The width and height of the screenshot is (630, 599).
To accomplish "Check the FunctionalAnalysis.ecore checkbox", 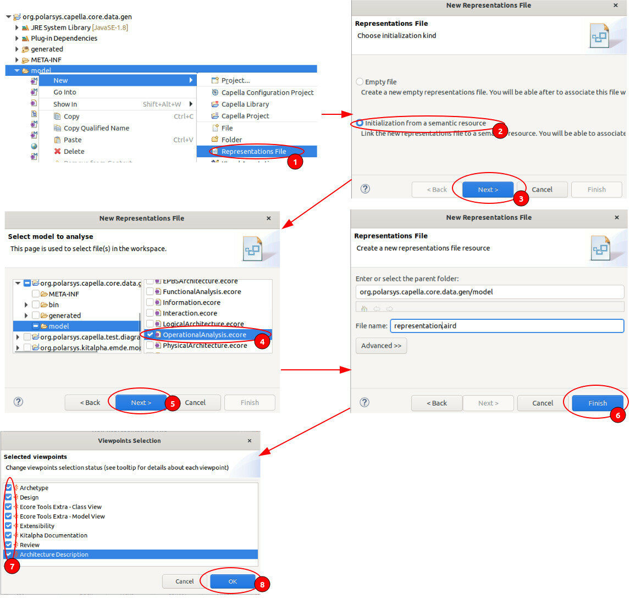I will (150, 292).
